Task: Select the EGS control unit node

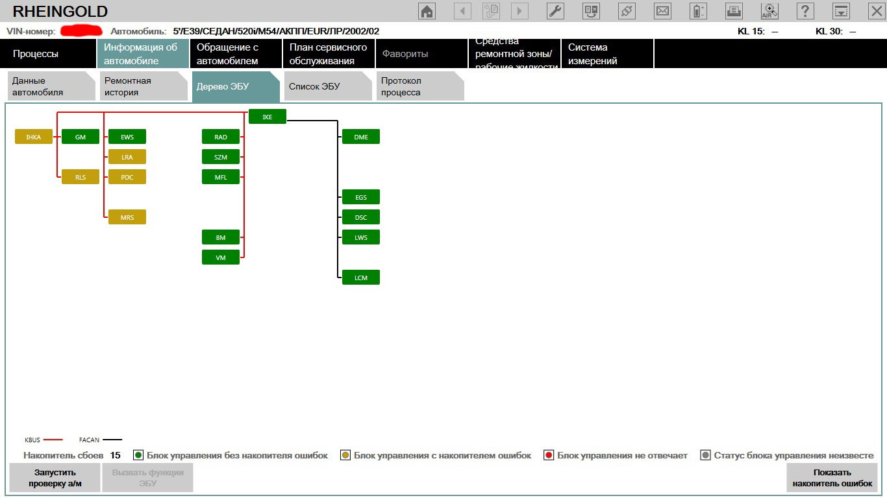Action: [x=361, y=197]
